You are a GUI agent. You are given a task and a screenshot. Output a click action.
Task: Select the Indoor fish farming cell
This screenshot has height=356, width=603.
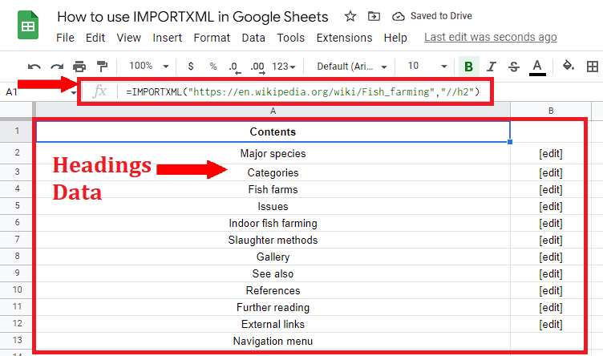tap(273, 224)
